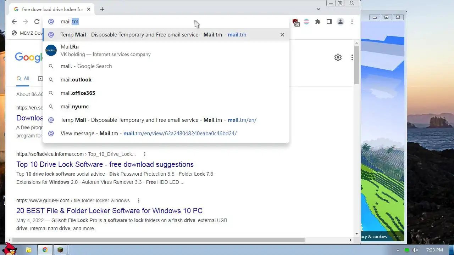Click the forward navigation arrow
The image size is (454, 255).
tap(26, 22)
